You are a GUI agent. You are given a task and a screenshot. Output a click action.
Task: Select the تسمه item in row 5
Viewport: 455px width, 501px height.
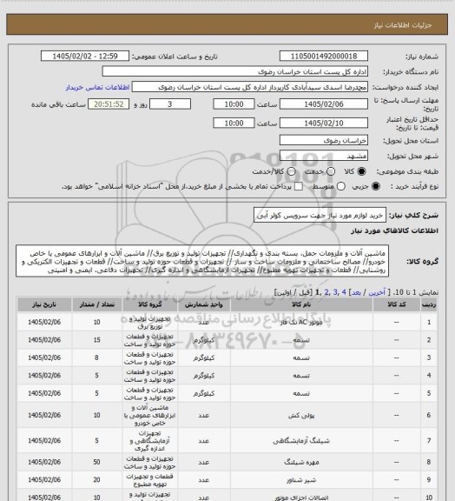301,393
